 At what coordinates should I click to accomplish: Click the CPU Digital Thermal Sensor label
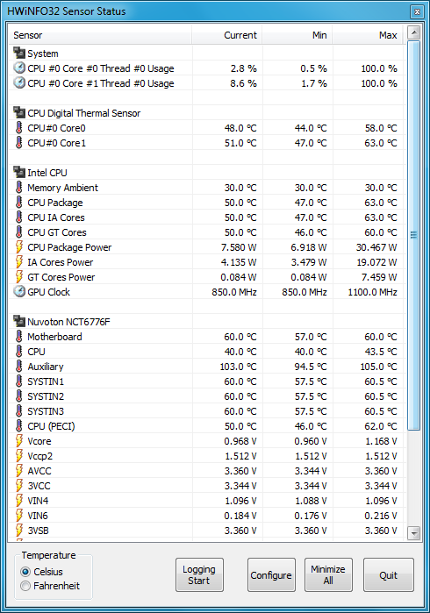coord(83,113)
